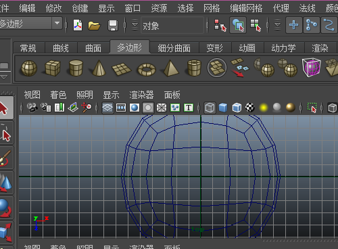Open the 创建 menu
The image size is (338, 249).
pyautogui.click(x=80, y=8)
